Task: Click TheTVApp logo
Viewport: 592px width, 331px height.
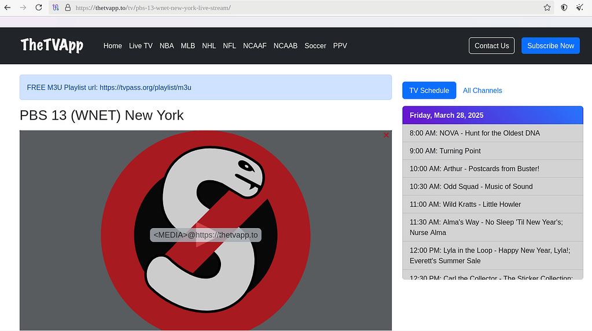Action: point(52,45)
